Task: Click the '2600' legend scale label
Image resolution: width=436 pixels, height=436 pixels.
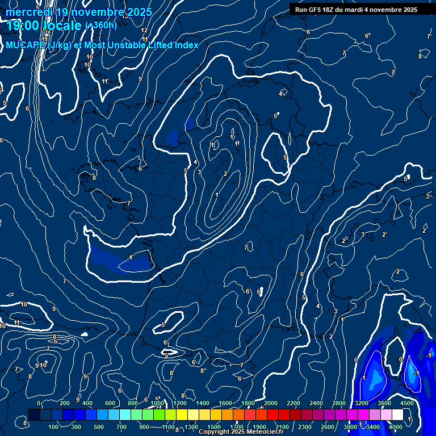Action: point(327,427)
